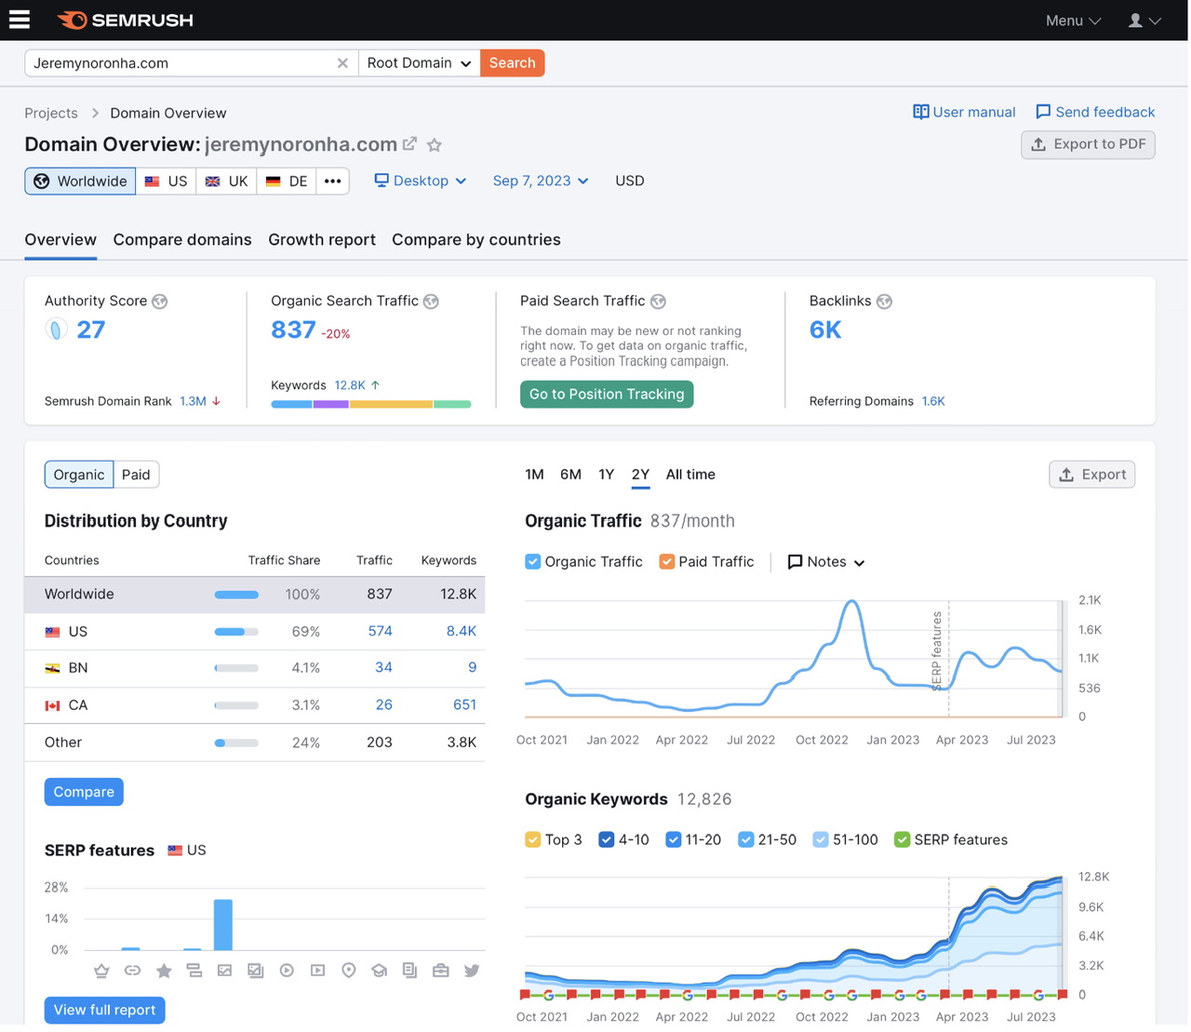The width and height of the screenshot is (1191, 1032).
Task: Open the User manual book link
Action: tap(964, 112)
